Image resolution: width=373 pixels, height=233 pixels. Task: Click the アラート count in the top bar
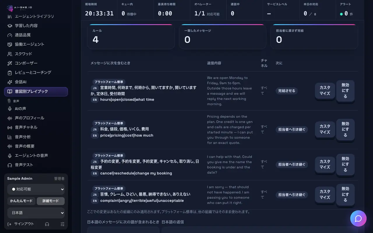pyautogui.click(x=346, y=13)
